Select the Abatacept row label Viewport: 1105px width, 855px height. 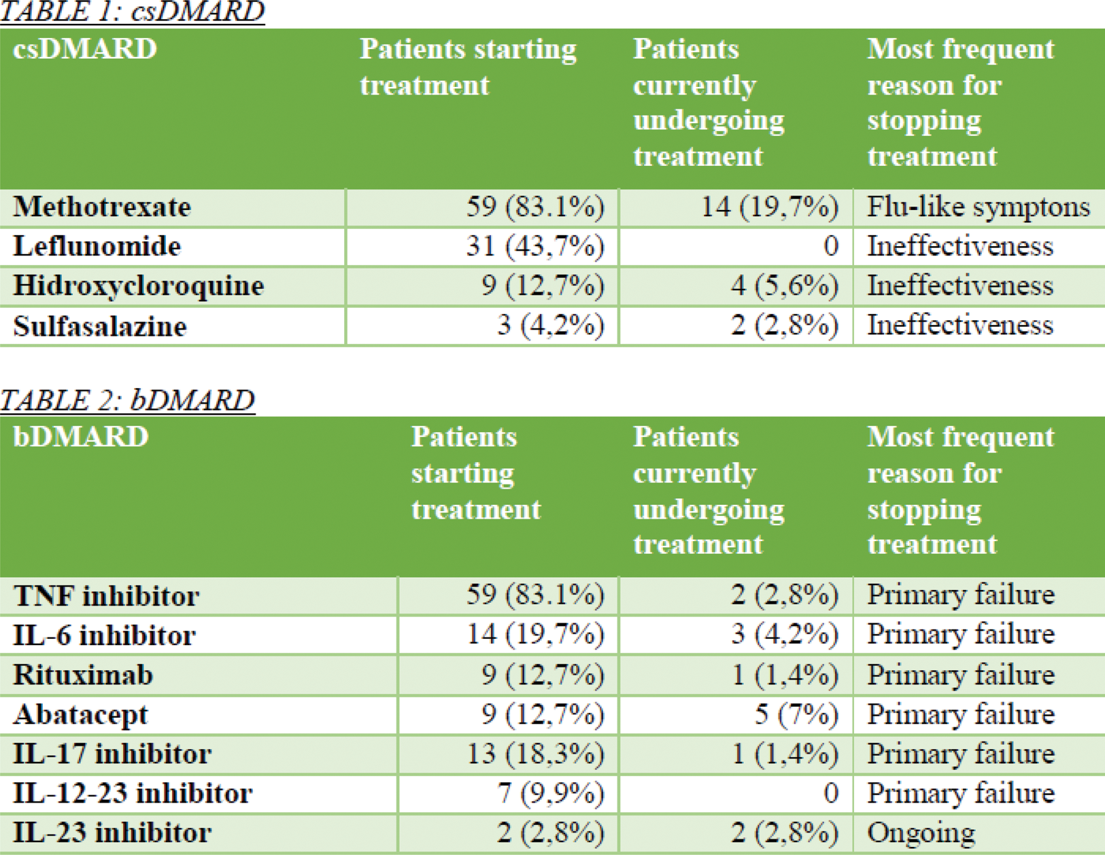tap(80, 714)
